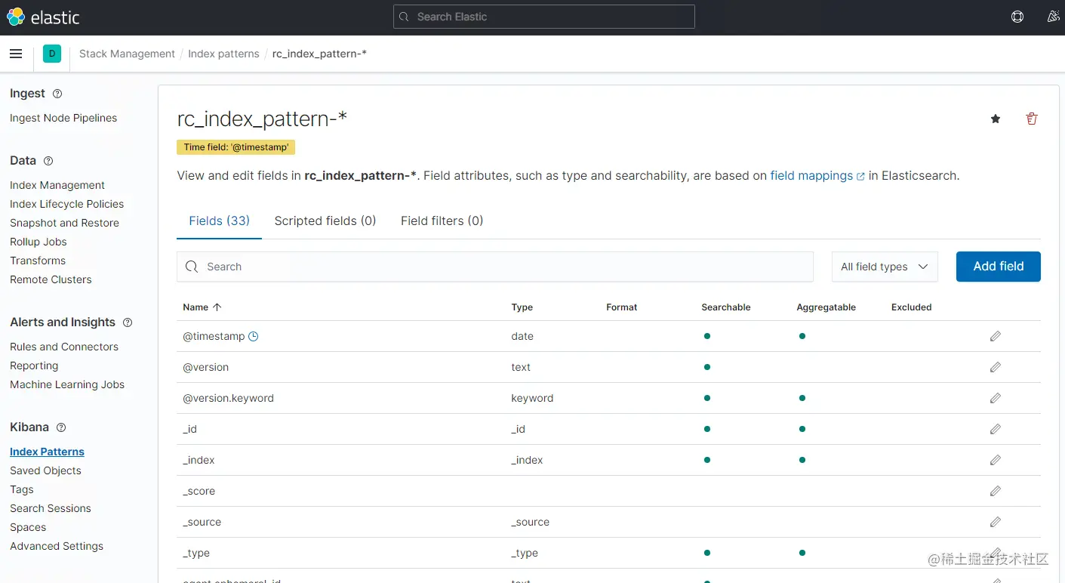The height and width of the screenshot is (583, 1065).
Task: Click the _source field name
Action: pyautogui.click(x=202, y=522)
